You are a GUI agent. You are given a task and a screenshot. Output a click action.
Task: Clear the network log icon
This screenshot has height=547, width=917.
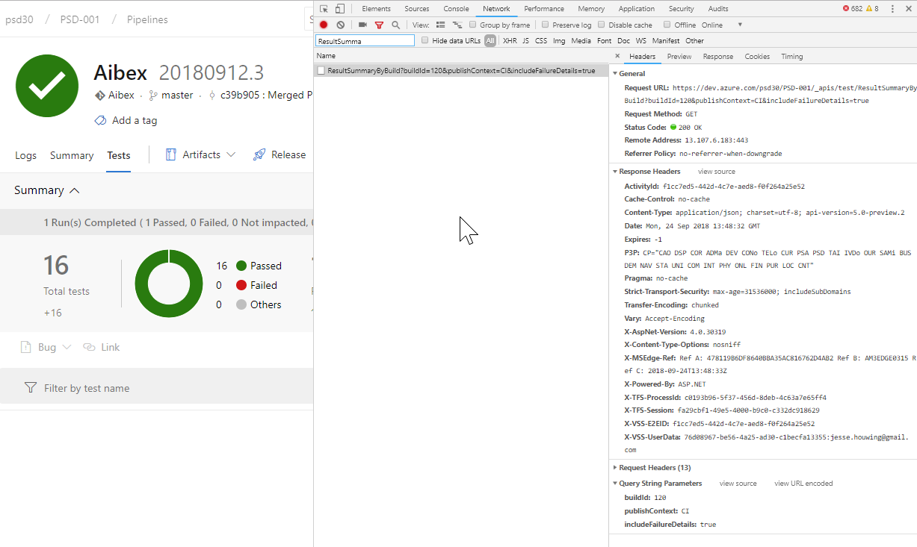[x=341, y=25]
